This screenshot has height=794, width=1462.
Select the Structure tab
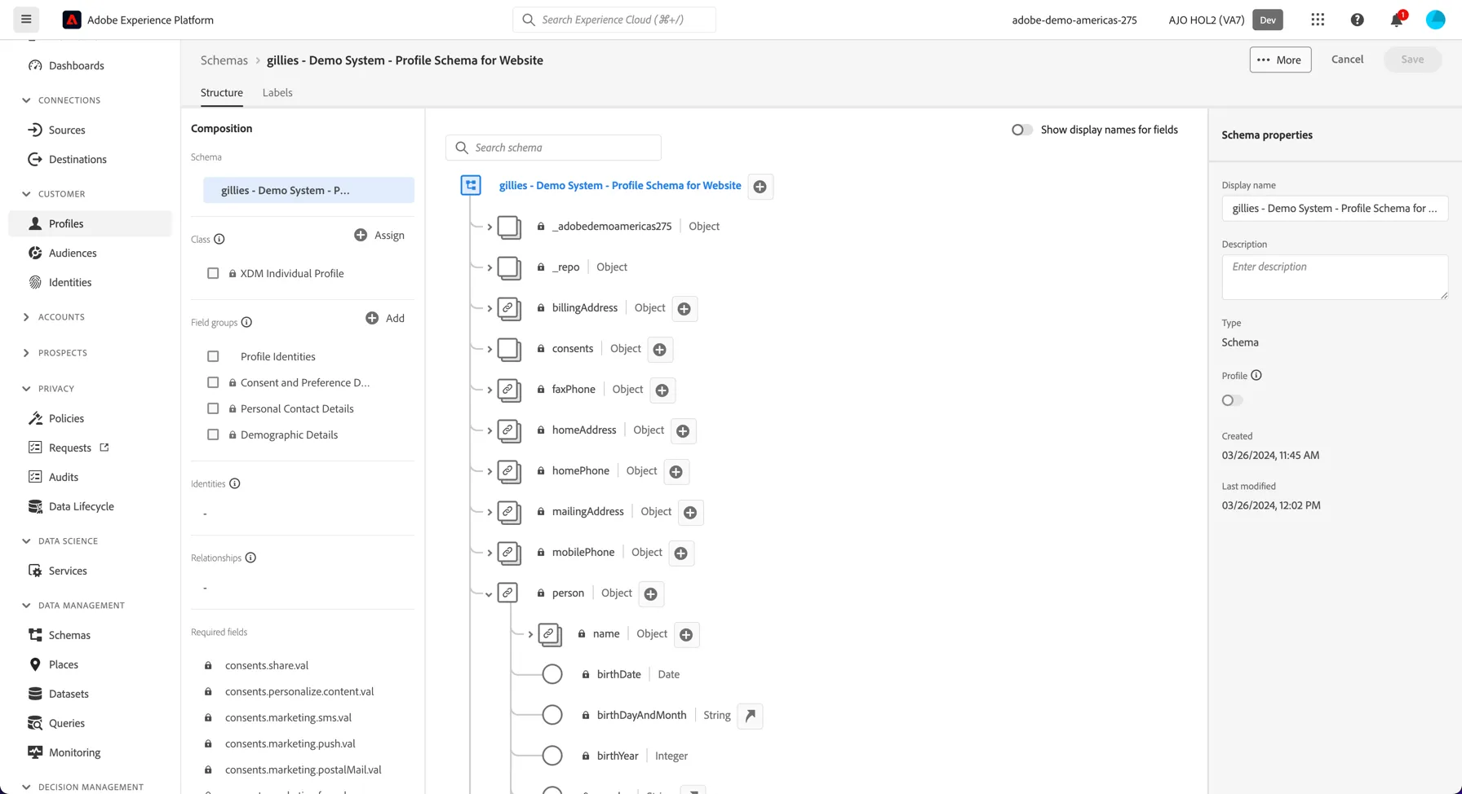pos(222,92)
